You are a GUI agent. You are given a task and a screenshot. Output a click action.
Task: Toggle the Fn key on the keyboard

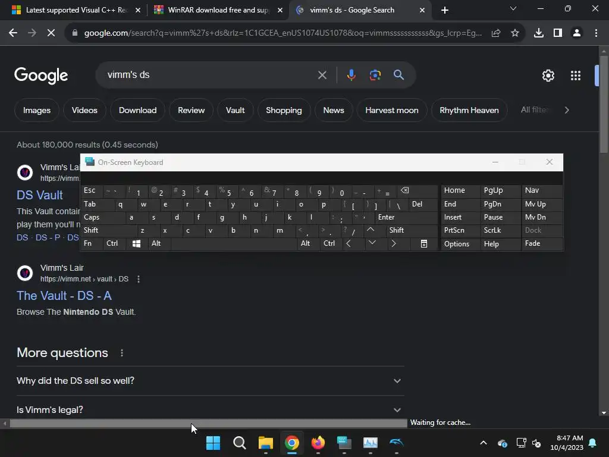pos(92,243)
